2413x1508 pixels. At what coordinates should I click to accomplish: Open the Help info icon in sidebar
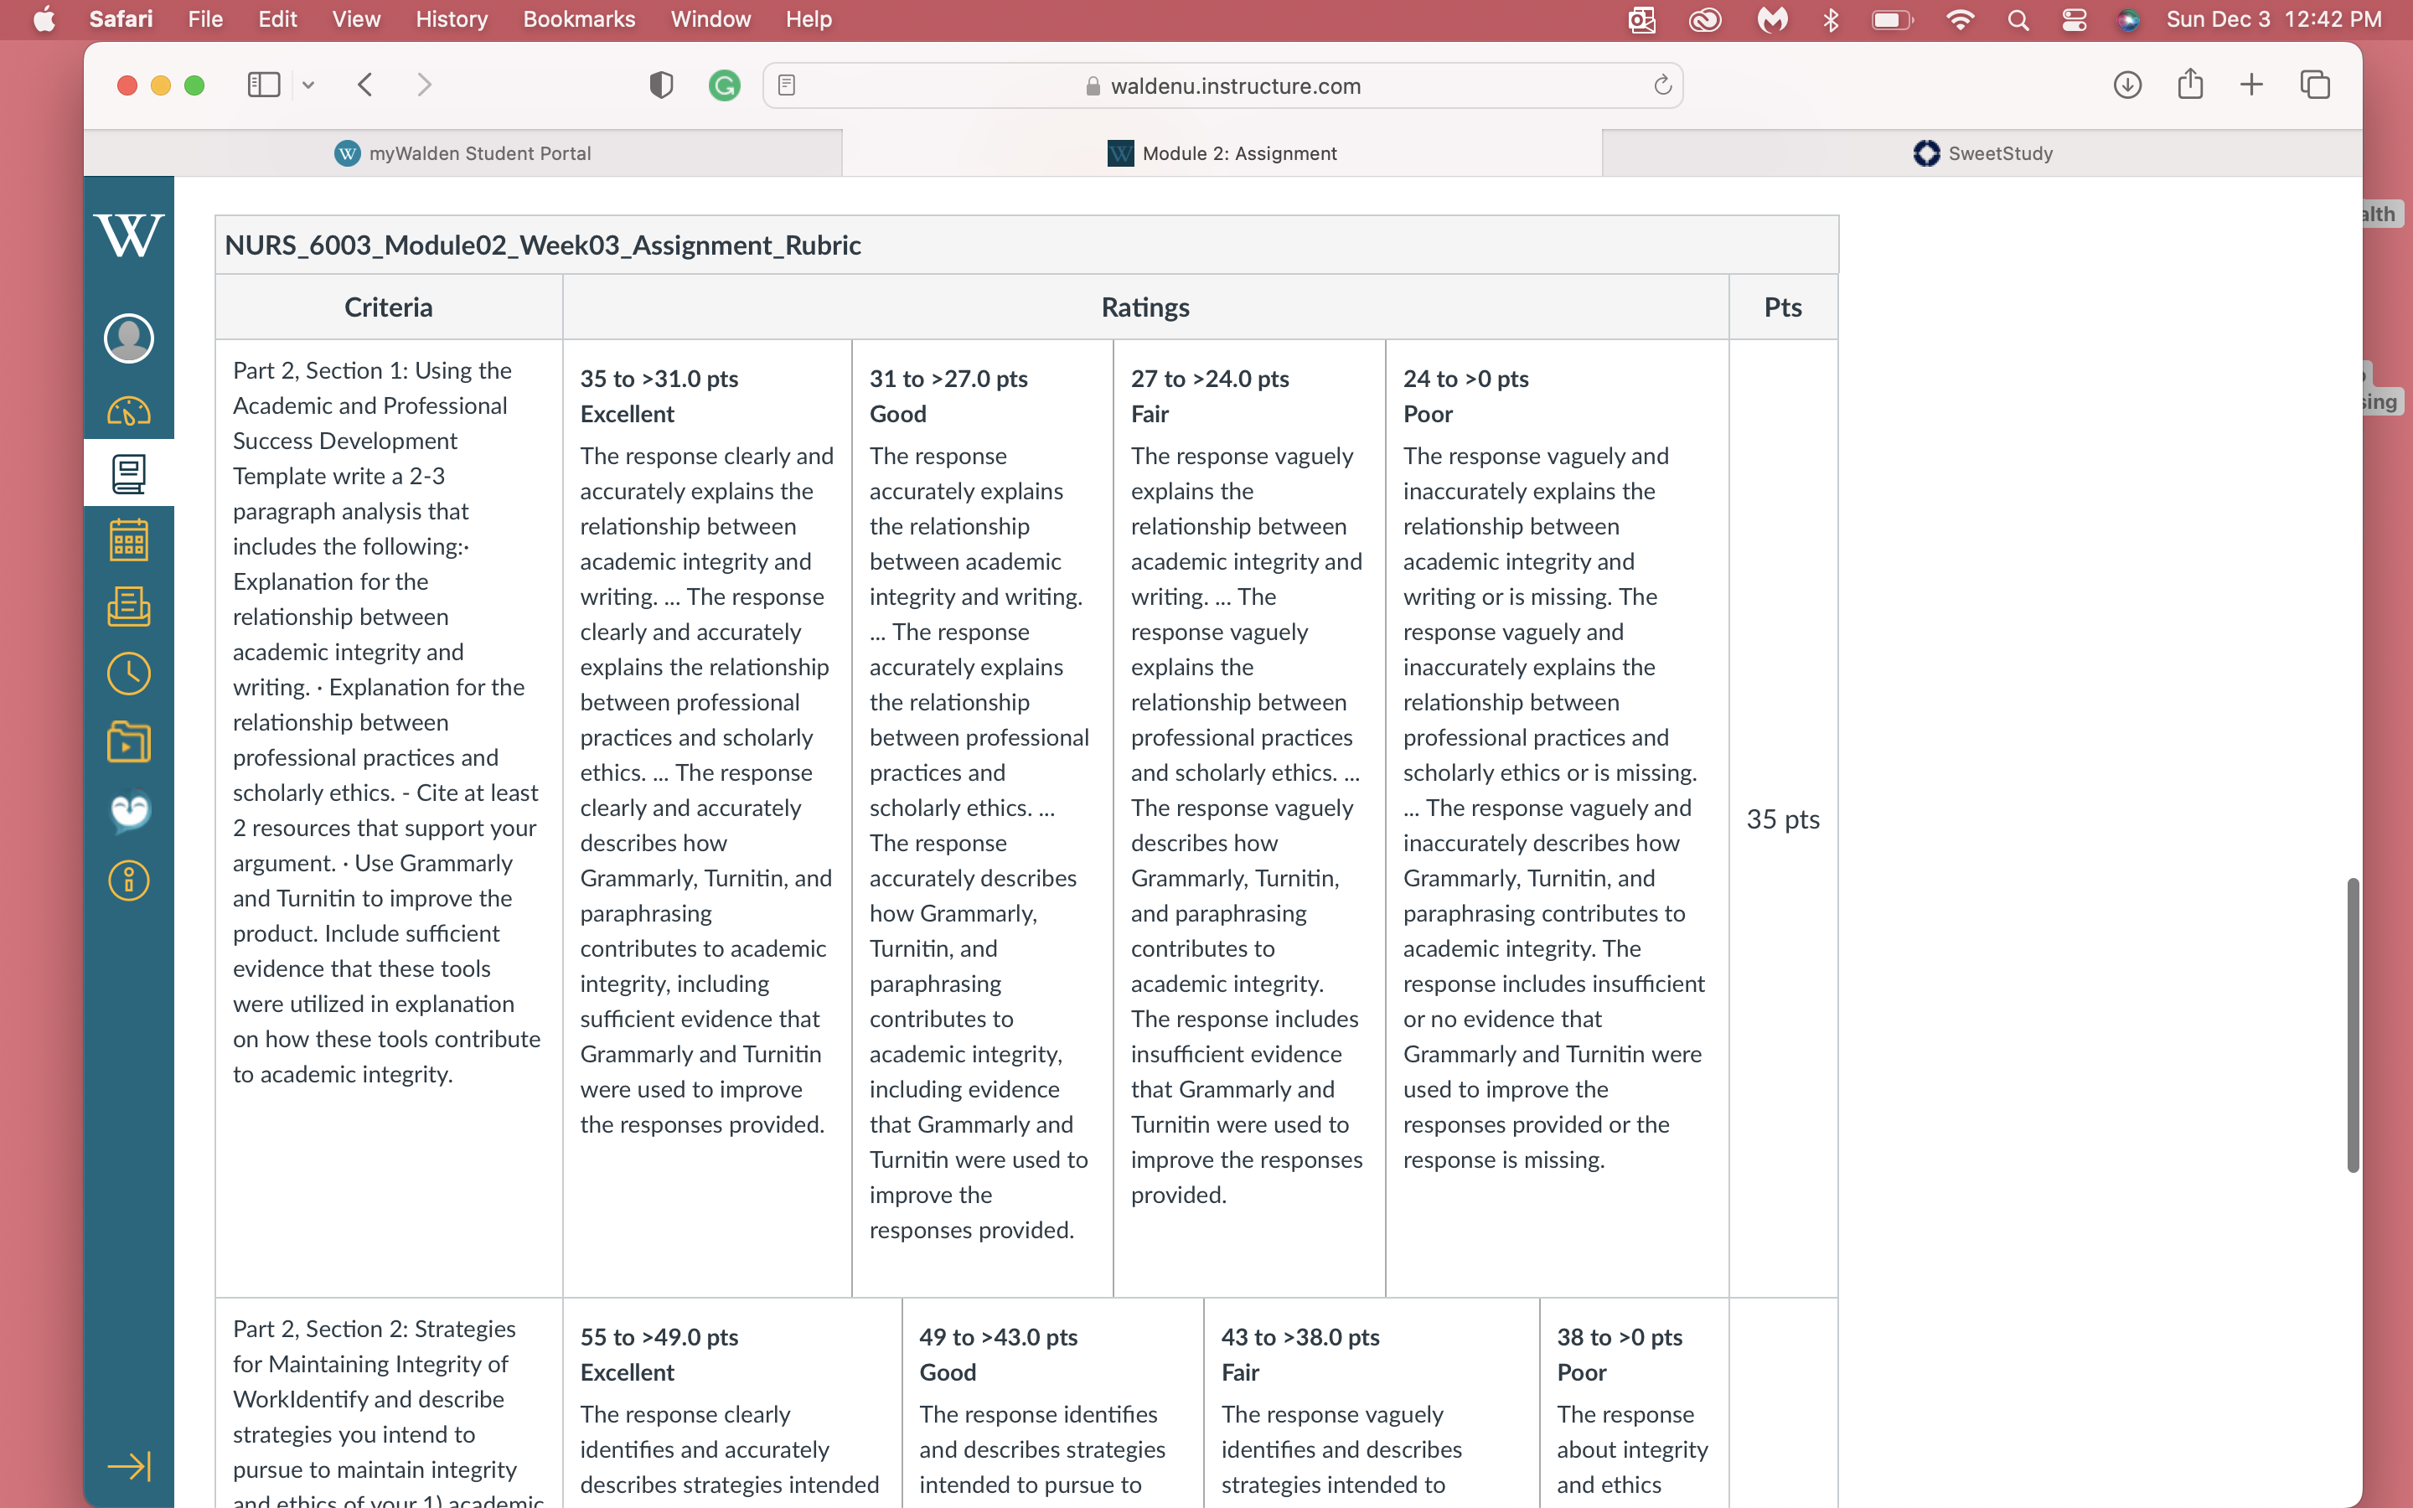tap(129, 880)
